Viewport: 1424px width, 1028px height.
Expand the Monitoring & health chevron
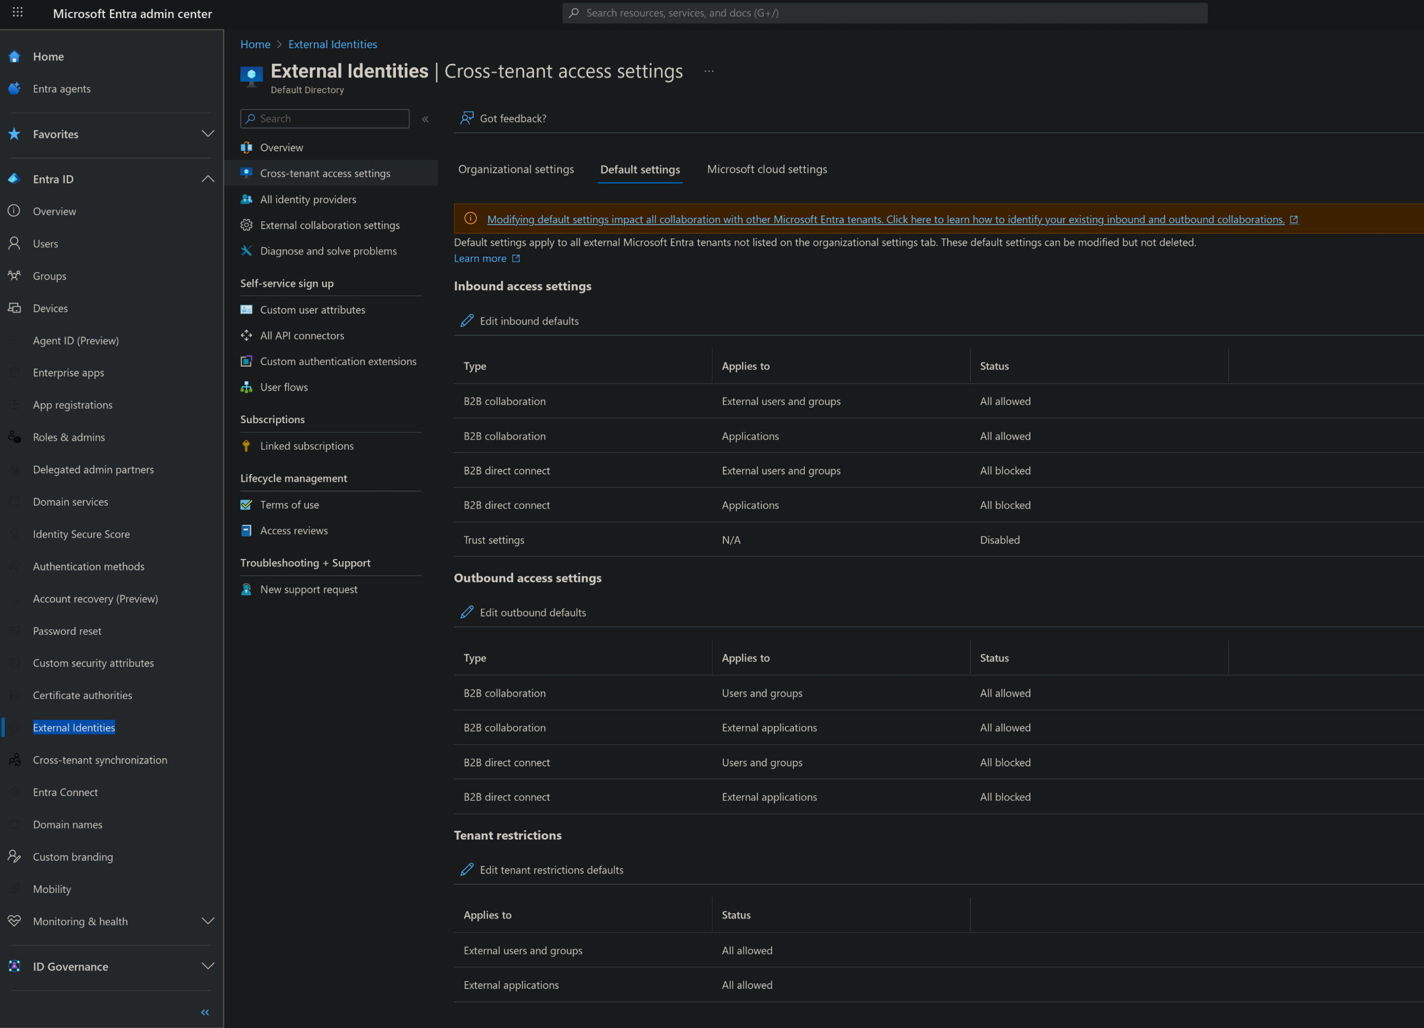tap(208, 921)
